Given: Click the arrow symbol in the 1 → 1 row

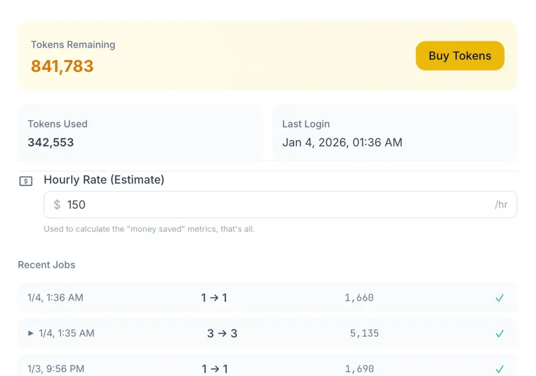Looking at the screenshot, I should [x=214, y=298].
